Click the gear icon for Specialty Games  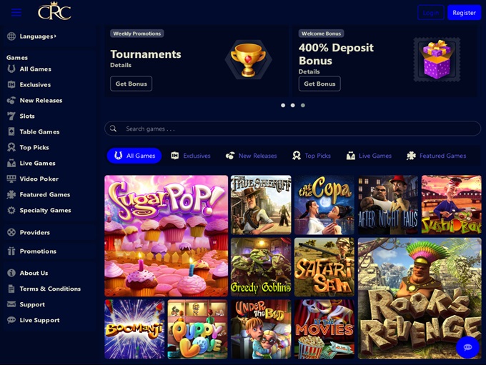11,210
